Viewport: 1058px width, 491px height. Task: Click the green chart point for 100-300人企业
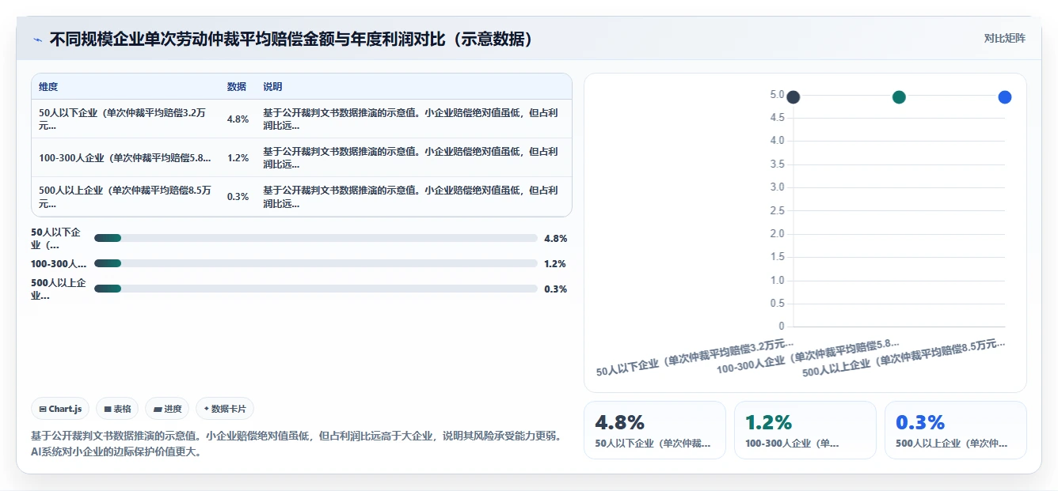[x=899, y=96]
